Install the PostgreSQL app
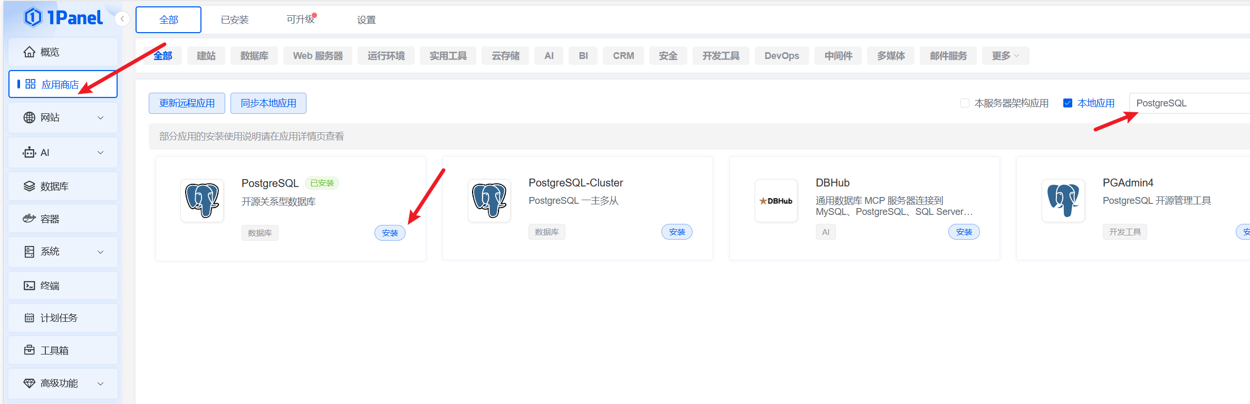This screenshot has width=1250, height=404. [390, 233]
